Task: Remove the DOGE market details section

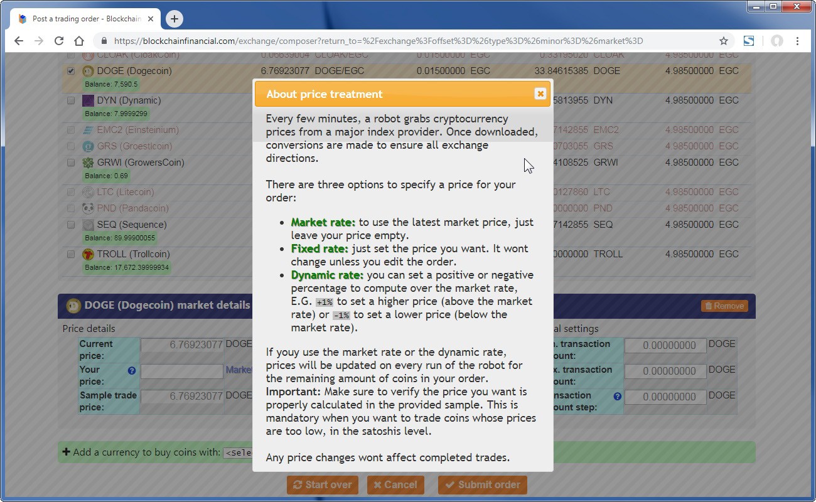Action: [724, 306]
